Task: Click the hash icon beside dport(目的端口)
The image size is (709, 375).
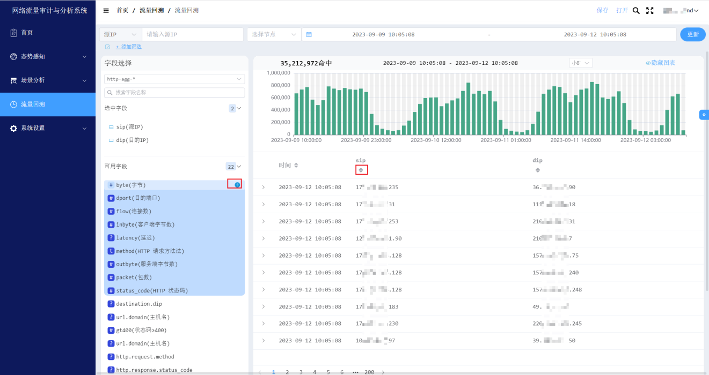Action: [111, 198]
